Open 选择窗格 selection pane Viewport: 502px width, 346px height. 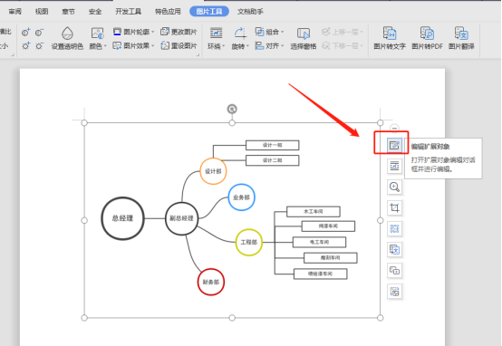point(304,38)
